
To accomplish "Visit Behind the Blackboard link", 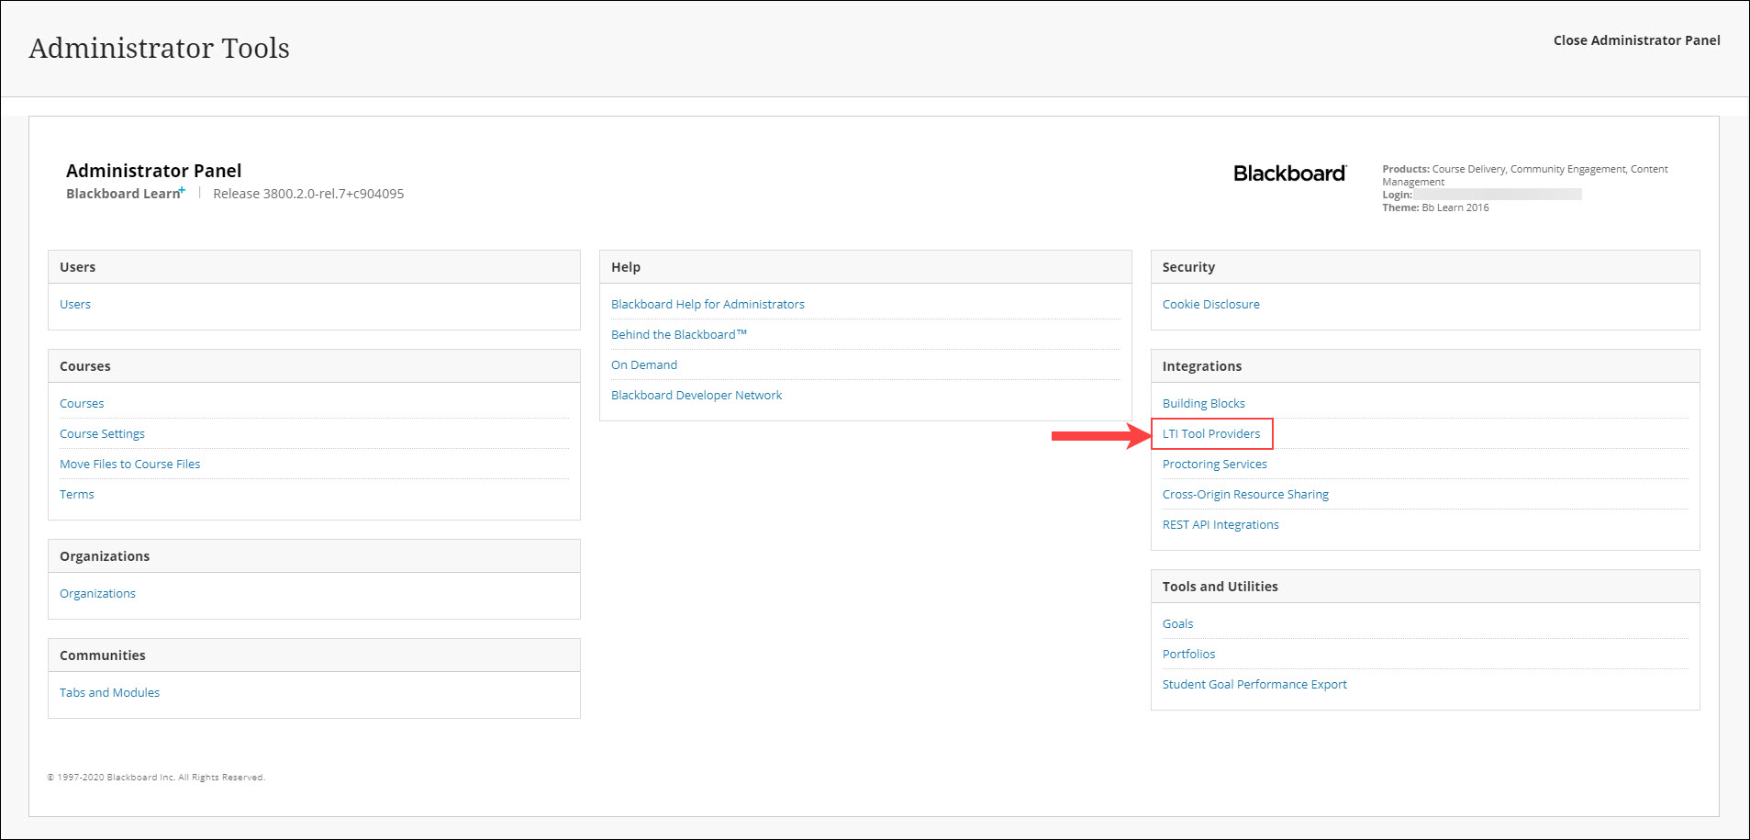I will pyautogui.click(x=678, y=335).
